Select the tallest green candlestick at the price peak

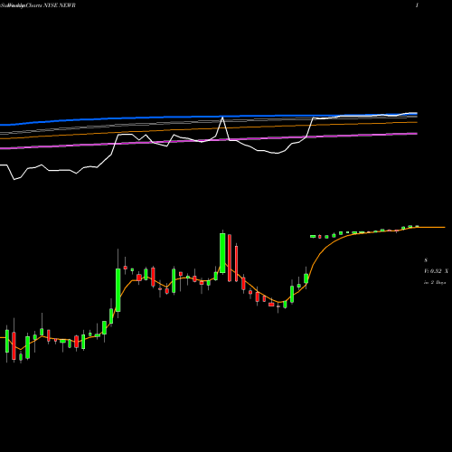coord(222,252)
